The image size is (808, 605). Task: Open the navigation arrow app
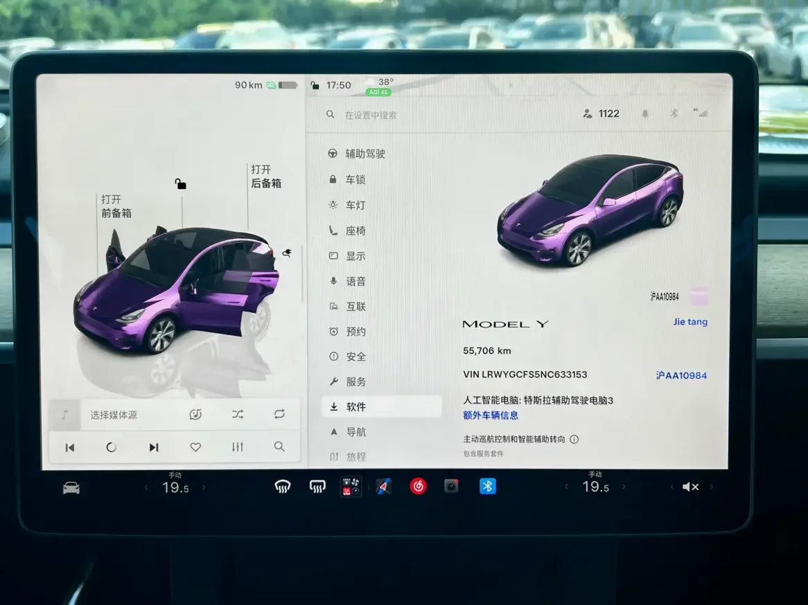click(x=384, y=486)
